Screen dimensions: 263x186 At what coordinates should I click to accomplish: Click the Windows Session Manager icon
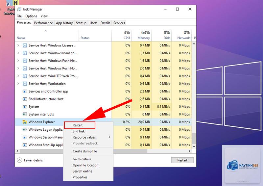[x=25, y=137]
